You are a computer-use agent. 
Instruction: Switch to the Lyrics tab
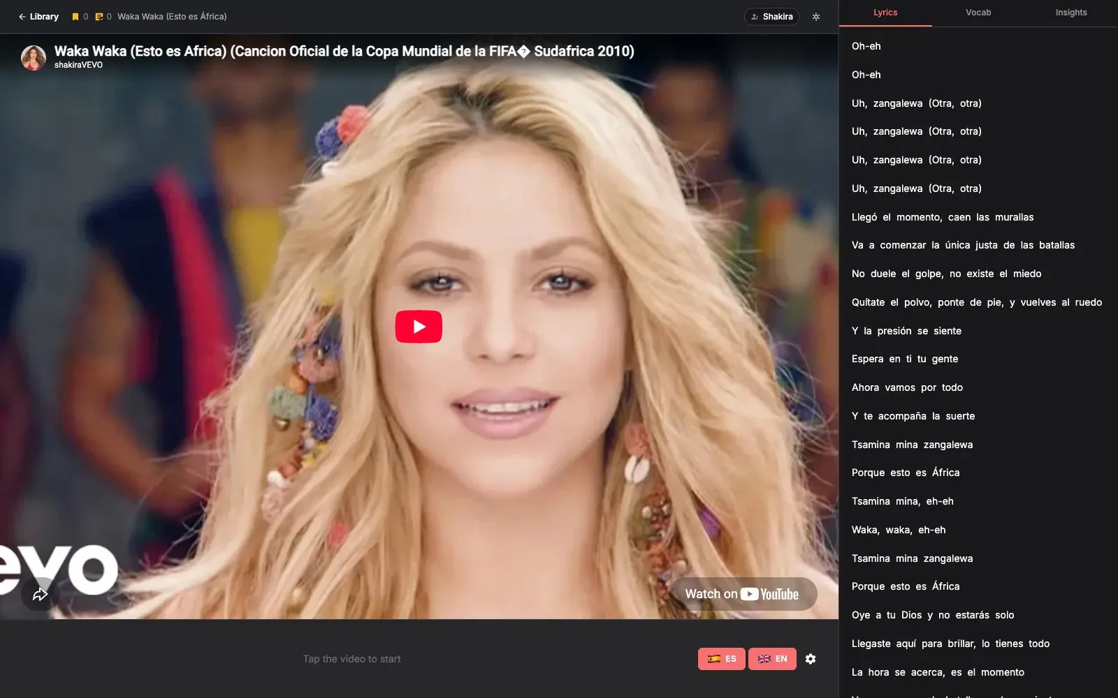(x=885, y=13)
